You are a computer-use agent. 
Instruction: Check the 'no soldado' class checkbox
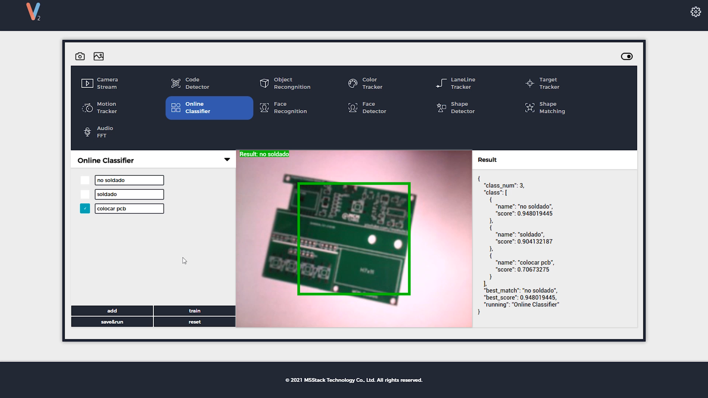coord(85,180)
